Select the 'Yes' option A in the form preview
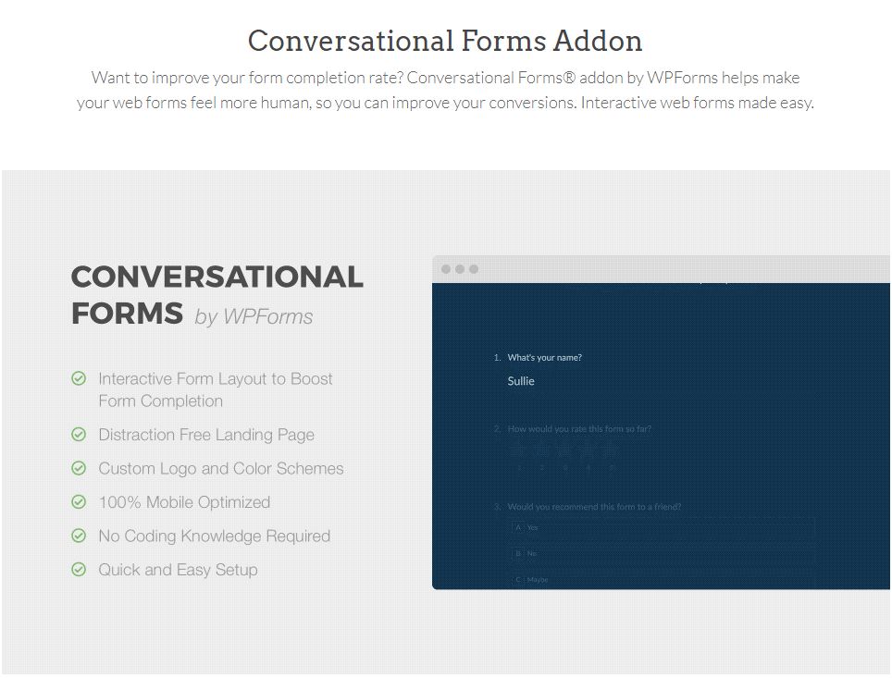 pos(663,528)
